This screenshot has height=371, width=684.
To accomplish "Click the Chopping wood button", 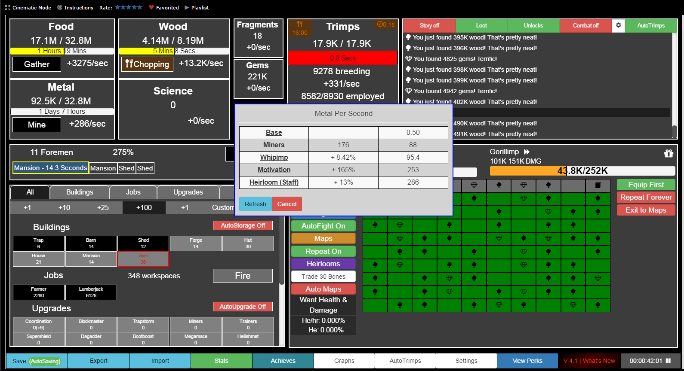I will [148, 64].
